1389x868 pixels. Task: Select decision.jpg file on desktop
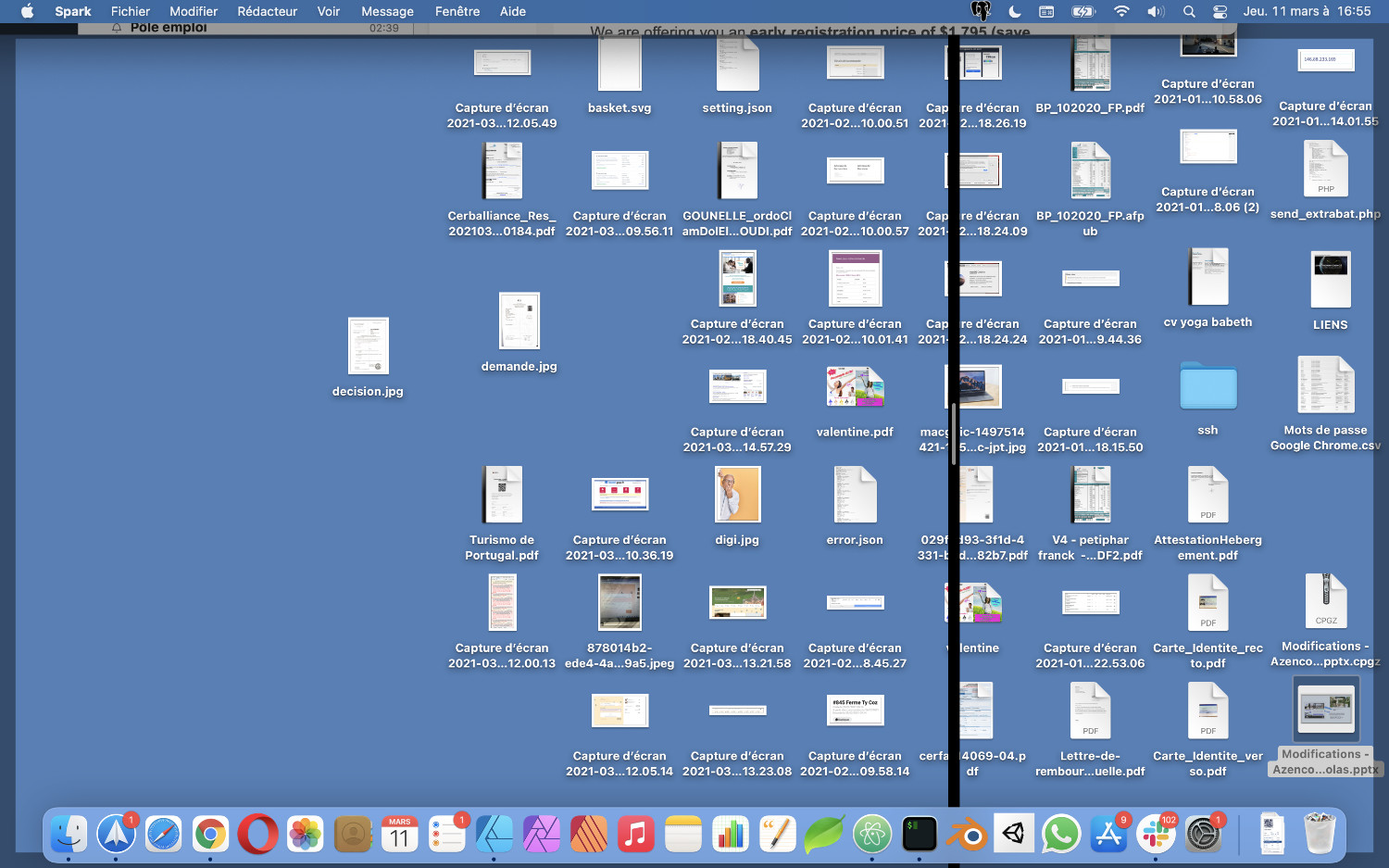click(368, 346)
